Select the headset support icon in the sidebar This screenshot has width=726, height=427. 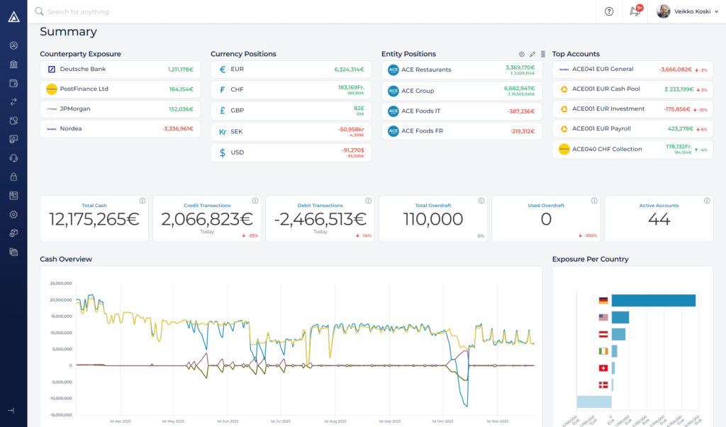pos(13,157)
